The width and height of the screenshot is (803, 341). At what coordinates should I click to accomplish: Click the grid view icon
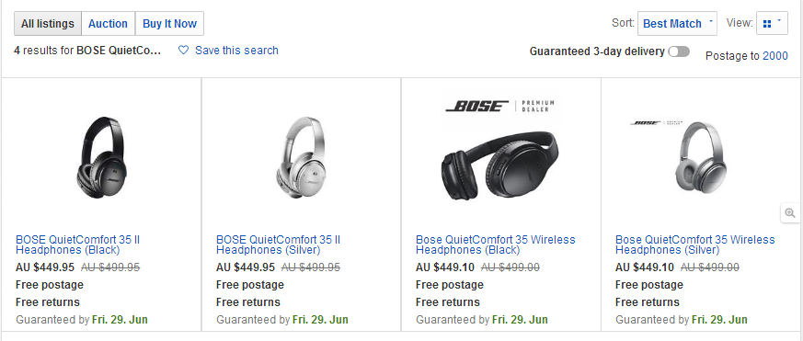coord(766,24)
